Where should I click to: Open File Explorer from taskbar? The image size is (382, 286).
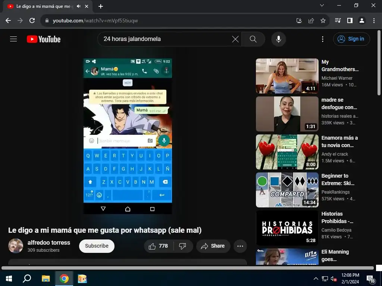(46, 279)
